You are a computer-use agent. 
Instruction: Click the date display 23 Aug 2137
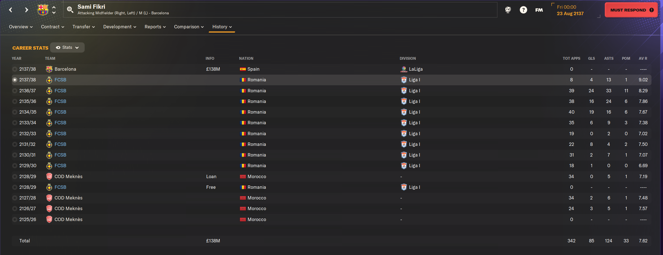570,13
